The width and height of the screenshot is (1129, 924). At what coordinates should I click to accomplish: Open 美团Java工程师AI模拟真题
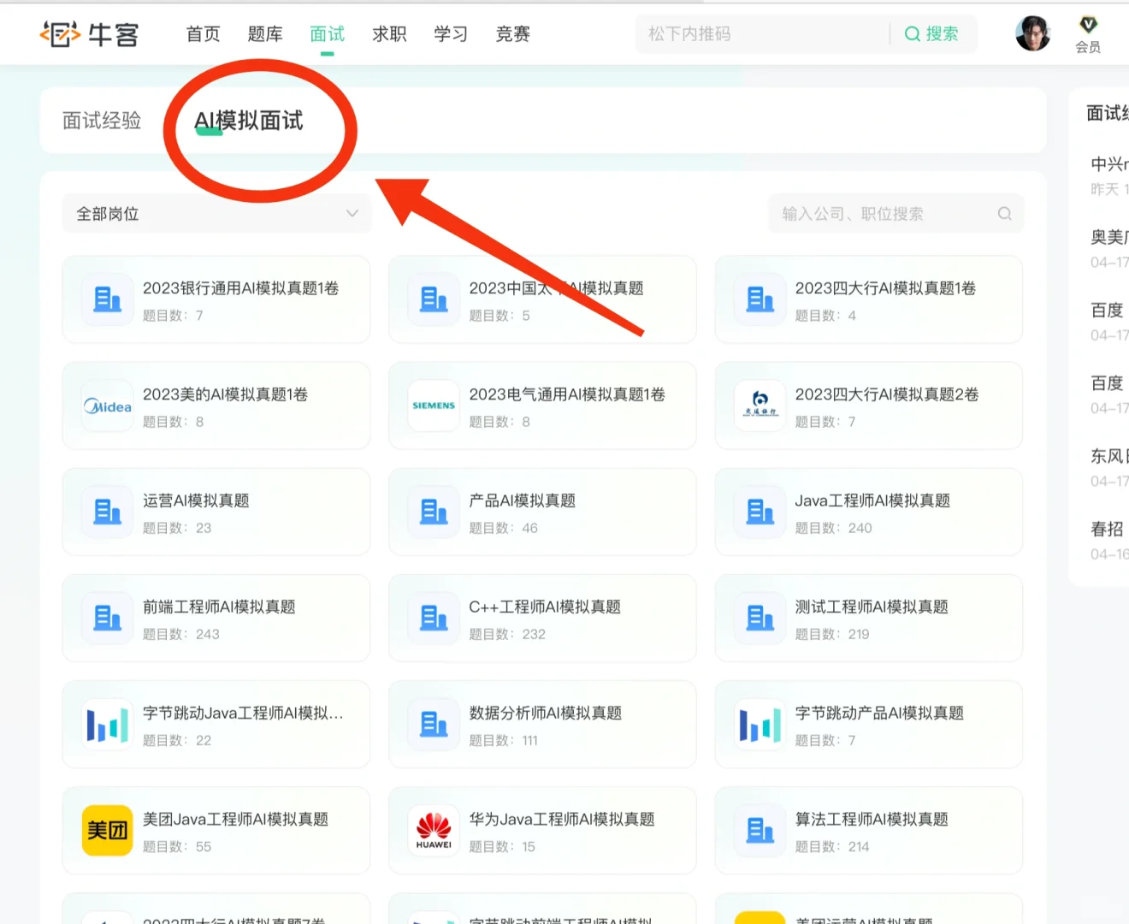(x=216, y=830)
